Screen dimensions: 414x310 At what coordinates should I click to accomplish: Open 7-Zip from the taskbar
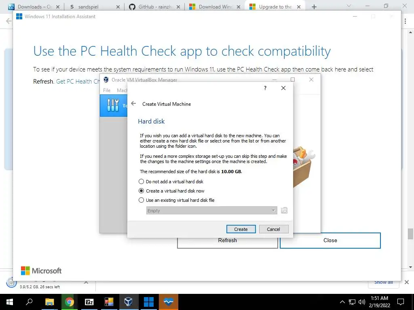point(89,302)
